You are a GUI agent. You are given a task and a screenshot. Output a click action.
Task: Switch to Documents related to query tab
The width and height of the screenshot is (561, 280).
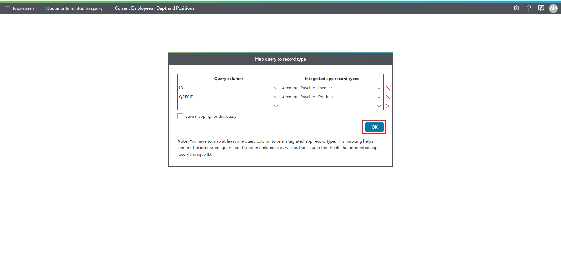pyautogui.click(x=74, y=8)
